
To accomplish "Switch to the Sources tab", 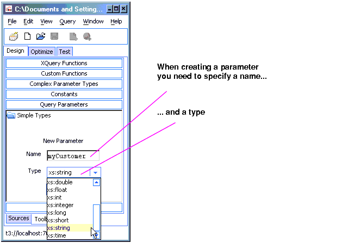I will tap(18, 219).
